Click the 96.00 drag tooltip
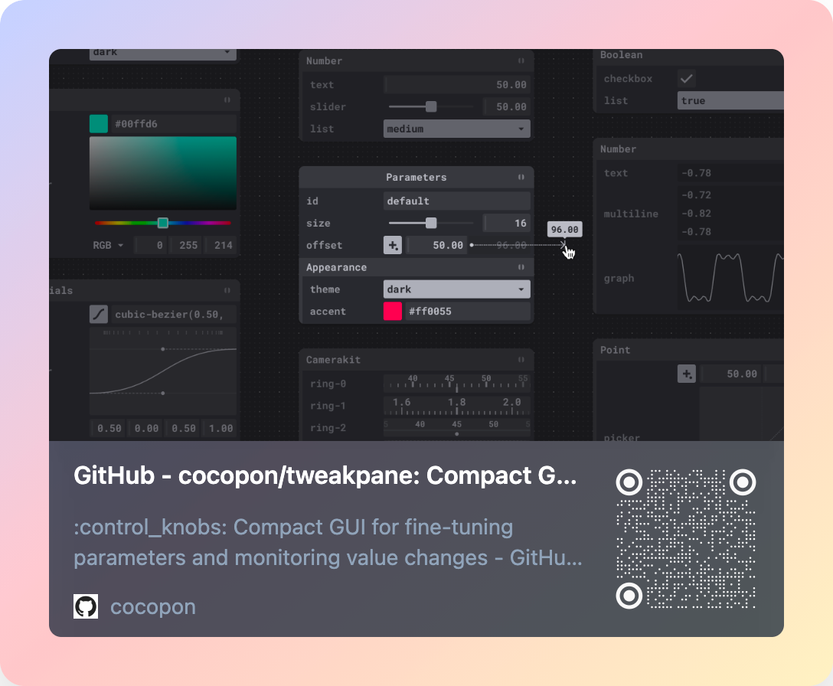Screen dimensions: 833x686 pyautogui.click(x=565, y=230)
